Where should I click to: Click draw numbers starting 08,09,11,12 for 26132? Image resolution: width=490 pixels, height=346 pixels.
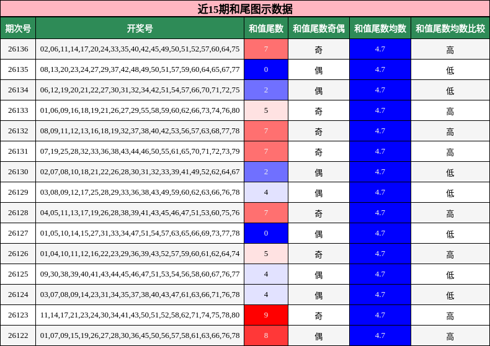point(140,131)
